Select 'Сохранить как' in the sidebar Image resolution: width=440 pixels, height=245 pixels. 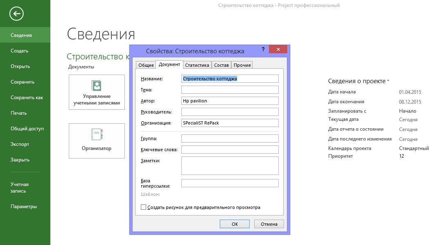27,98
